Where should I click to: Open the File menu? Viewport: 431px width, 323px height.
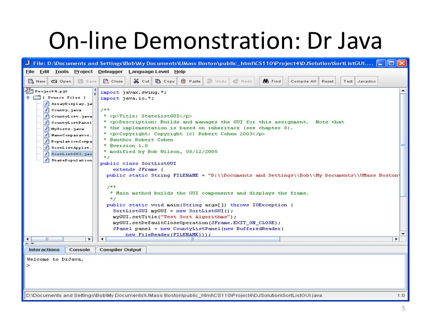click(30, 72)
